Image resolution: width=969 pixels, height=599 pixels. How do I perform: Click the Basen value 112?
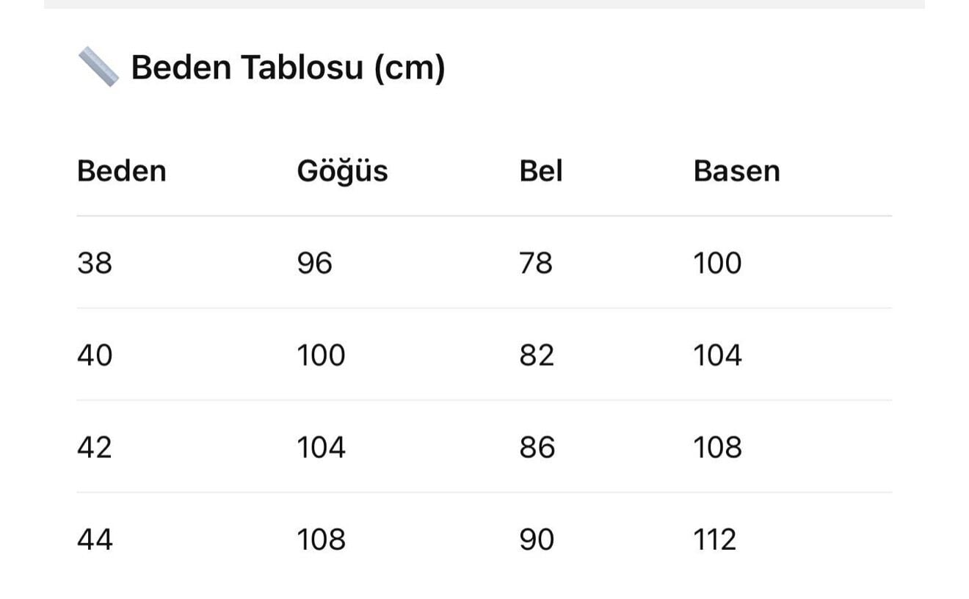coord(714,540)
